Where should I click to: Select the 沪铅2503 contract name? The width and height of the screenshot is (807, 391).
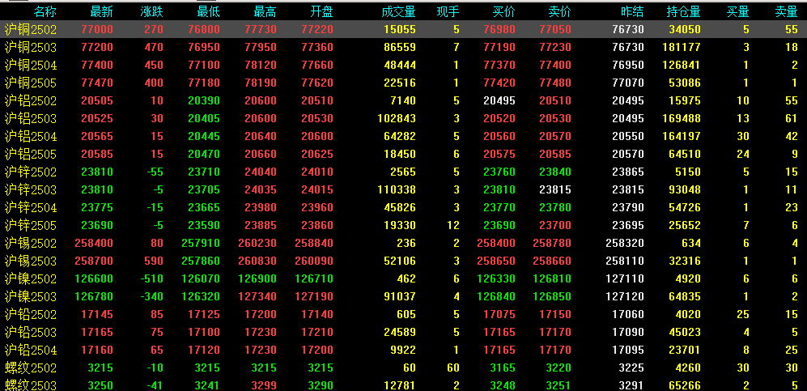(31, 332)
